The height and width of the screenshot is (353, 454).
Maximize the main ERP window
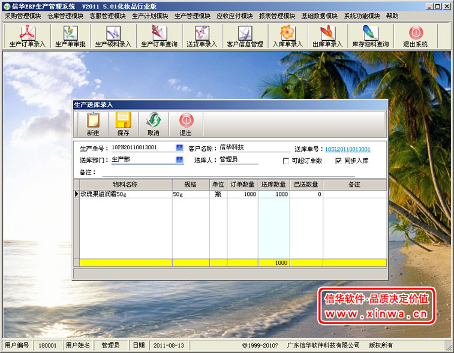(438, 6)
